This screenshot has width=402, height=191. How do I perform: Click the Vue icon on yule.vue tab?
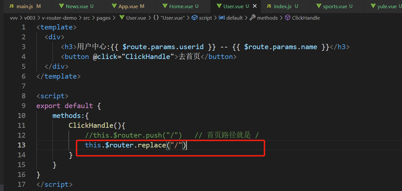[x=373, y=6]
